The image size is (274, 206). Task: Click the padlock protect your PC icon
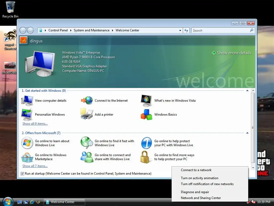[x=145, y=157]
